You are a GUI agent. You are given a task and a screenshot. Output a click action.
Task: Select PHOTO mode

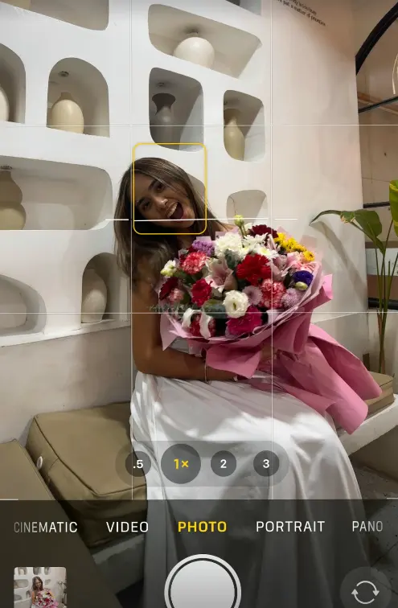(203, 527)
